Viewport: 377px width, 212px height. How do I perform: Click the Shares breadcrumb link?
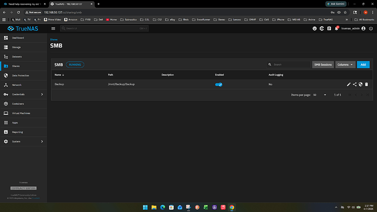point(54,39)
